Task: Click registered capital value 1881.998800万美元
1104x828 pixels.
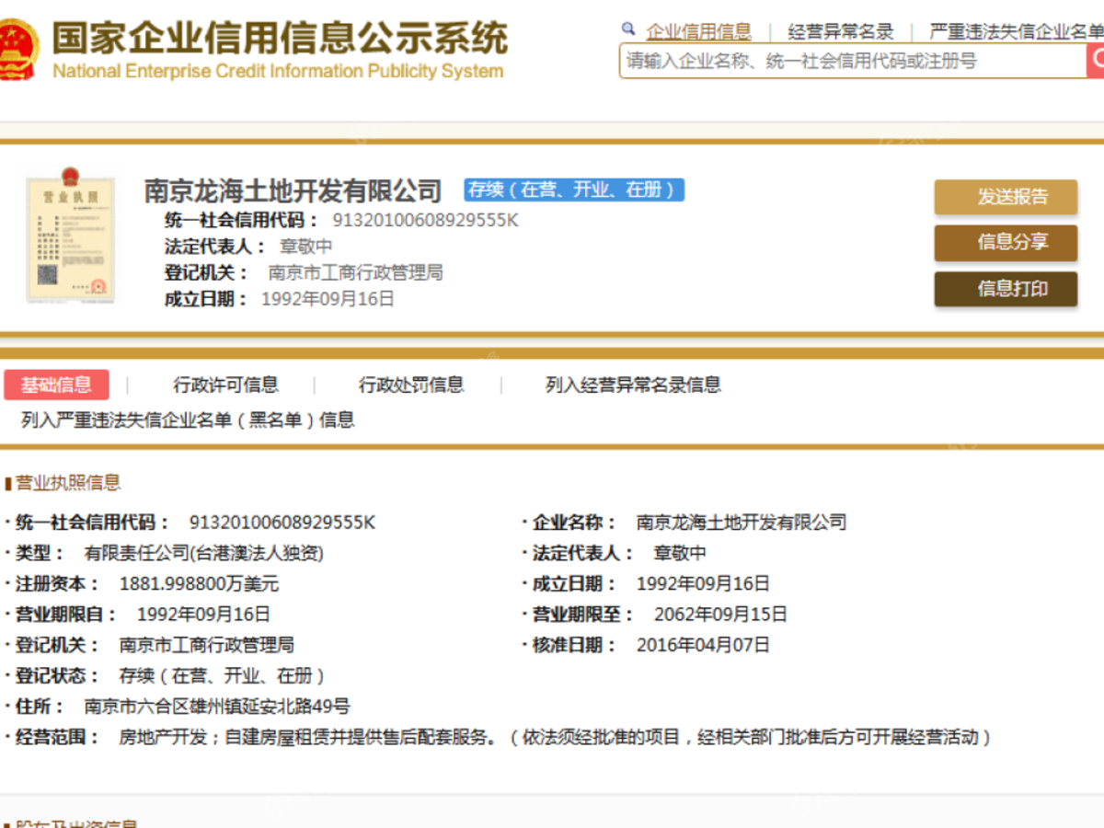Action: pyautogui.click(x=199, y=583)
